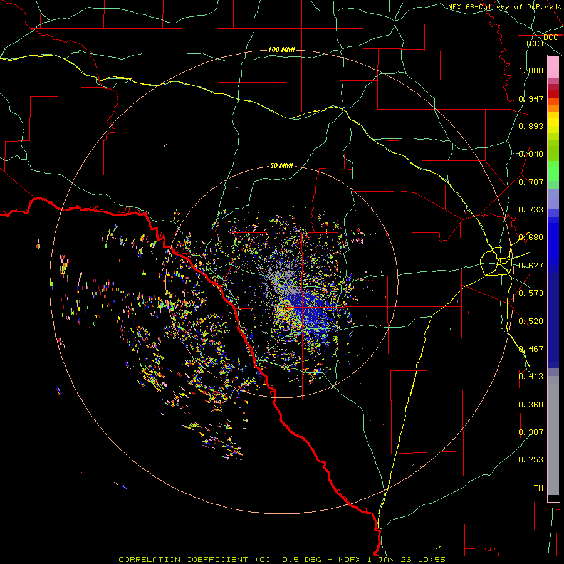Click the TH threshold label

538,488
